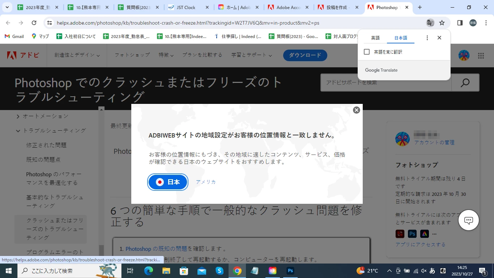Open the tab search dropdown arrow
The image size is (494, 278).
[x=7, y=7]
